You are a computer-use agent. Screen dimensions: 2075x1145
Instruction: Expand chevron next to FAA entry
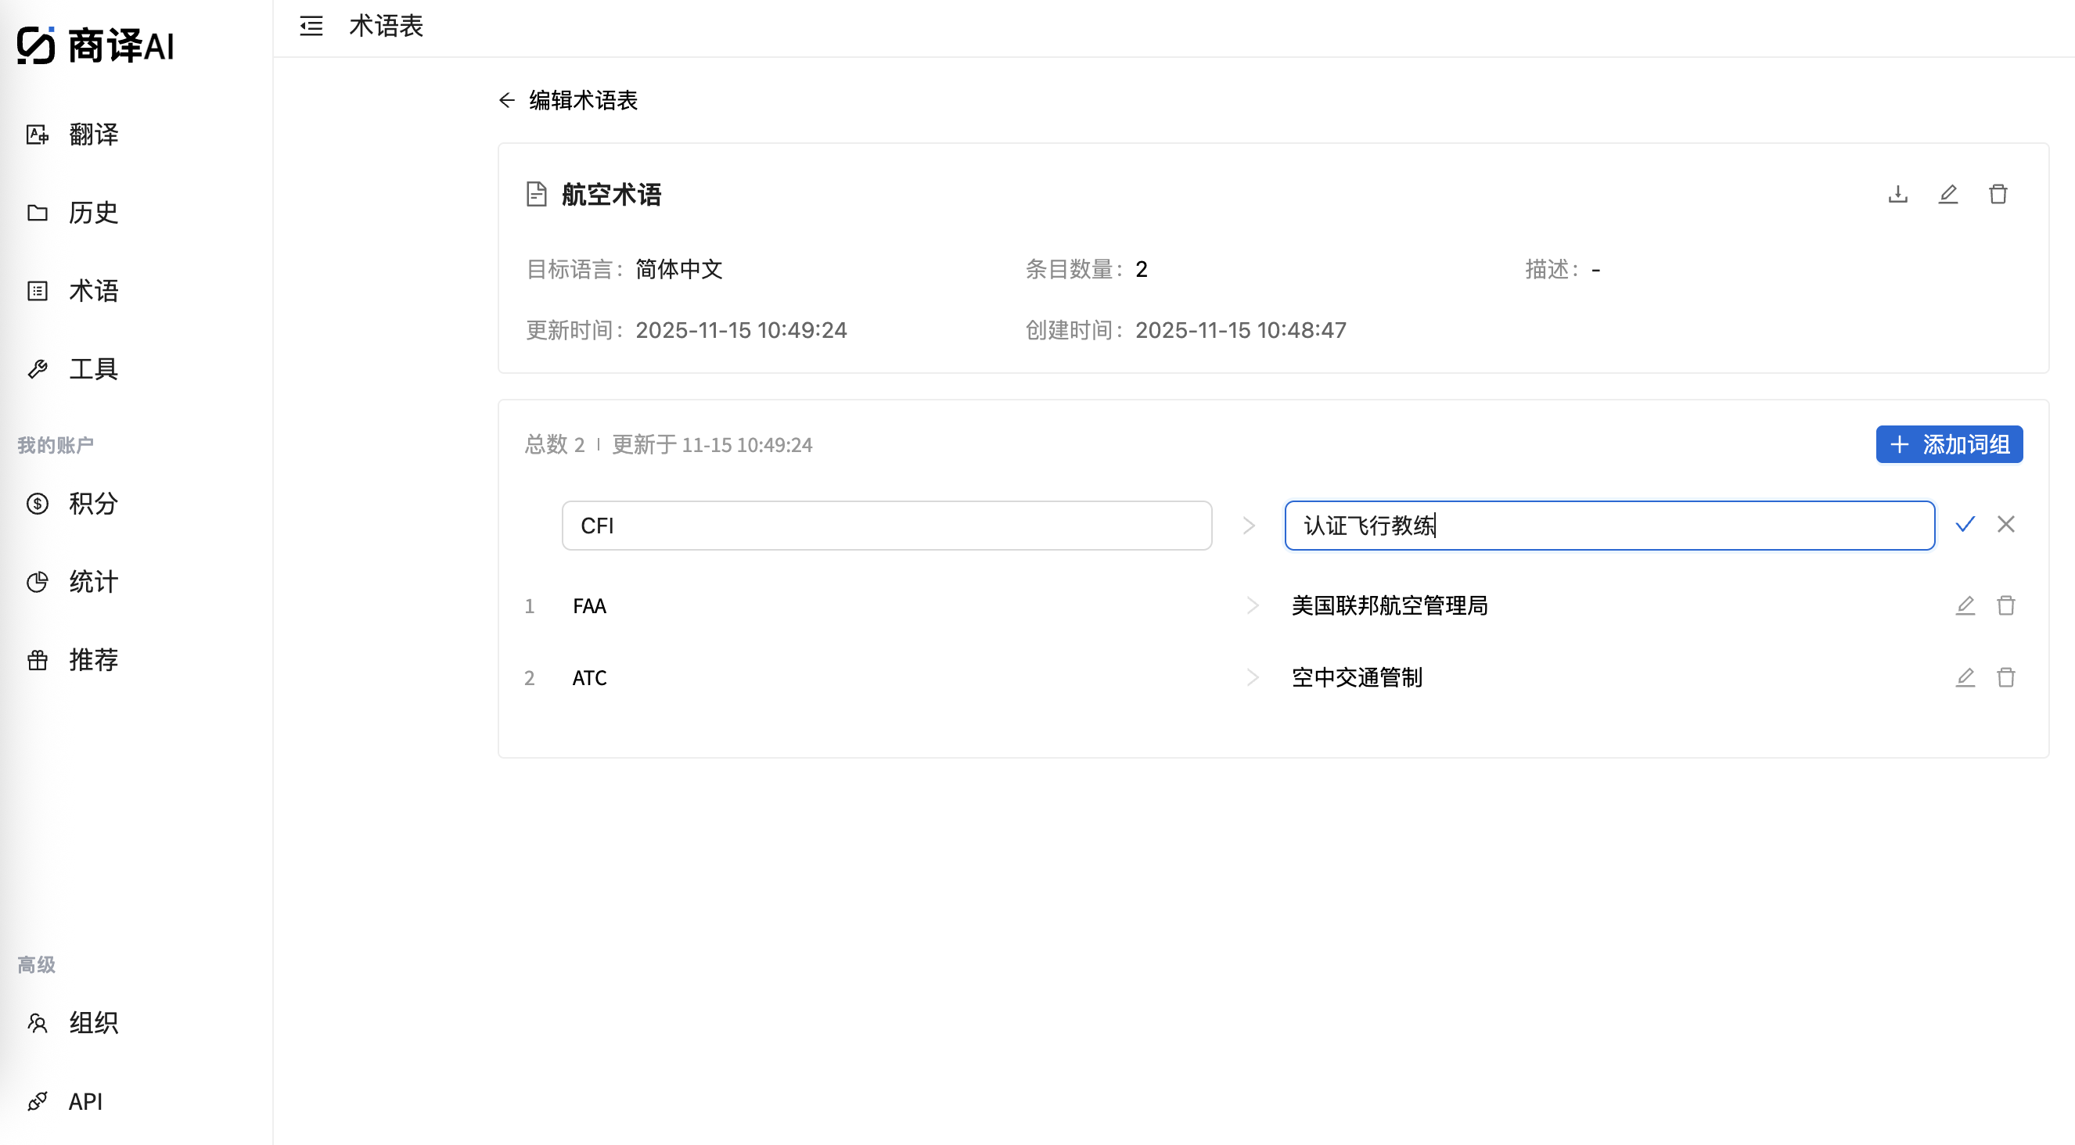(1251, 605)
